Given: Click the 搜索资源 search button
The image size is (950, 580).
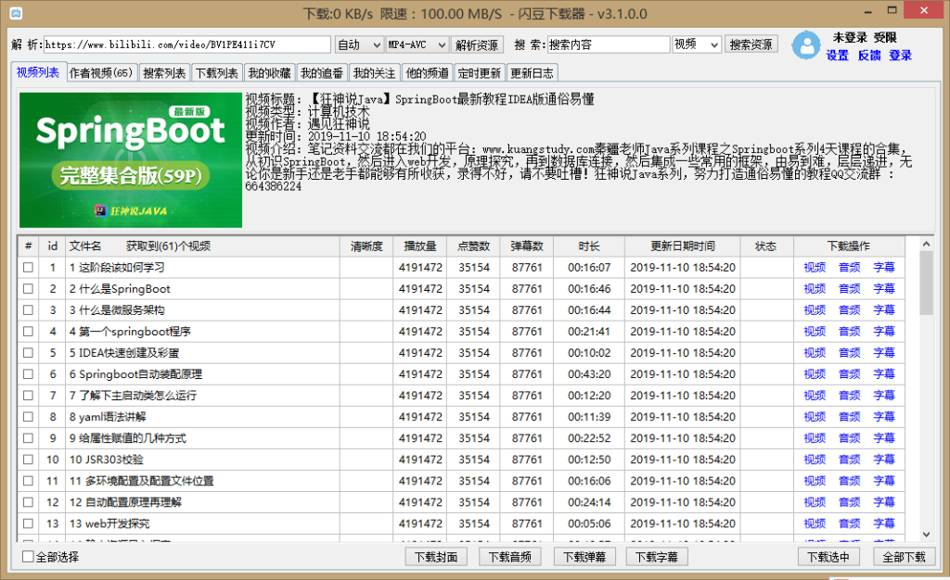Looking at the screenshot, I should 751,44.
